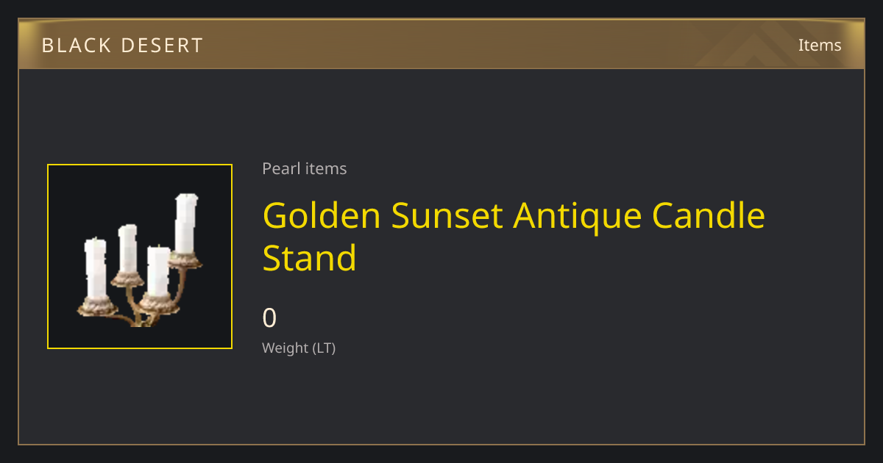This screenshot has width=883, height=463.
Task: Open the Items section link
Action: 820,45
